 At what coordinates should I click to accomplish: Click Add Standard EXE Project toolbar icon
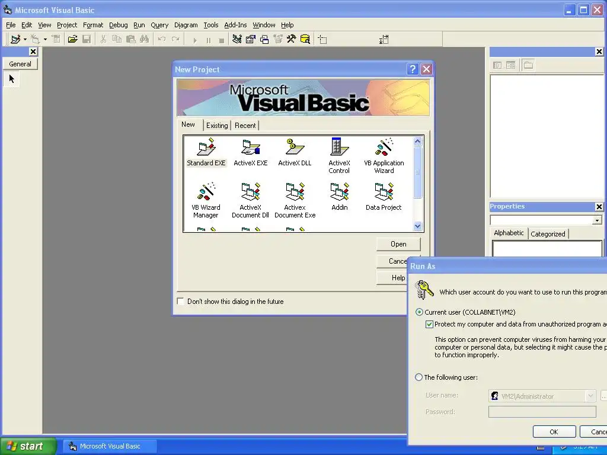[x=15, y=40]
